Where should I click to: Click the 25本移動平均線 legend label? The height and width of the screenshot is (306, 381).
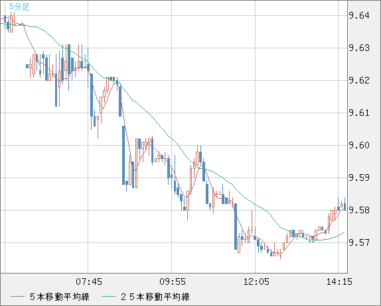coord(155,297)
